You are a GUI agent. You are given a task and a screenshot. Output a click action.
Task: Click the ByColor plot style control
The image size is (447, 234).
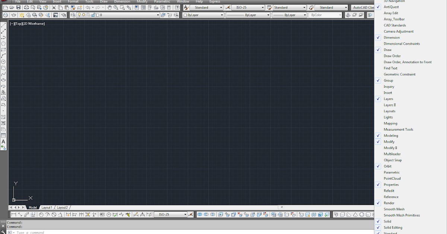coord(324,15)
